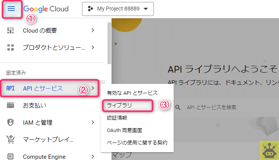Click the navigation menu scrollbar
The image size is (279, 160).
point(109,43)
